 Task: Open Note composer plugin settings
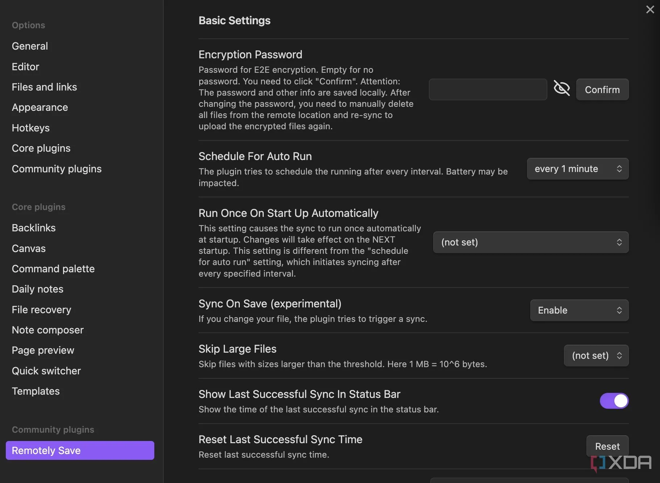[x=47, y=330]
